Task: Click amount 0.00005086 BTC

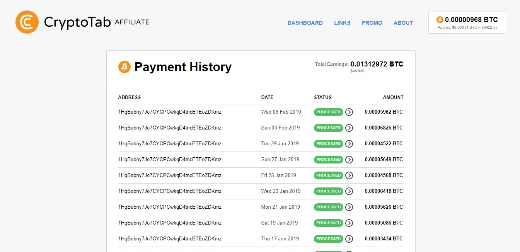Action: click(384, 223)
